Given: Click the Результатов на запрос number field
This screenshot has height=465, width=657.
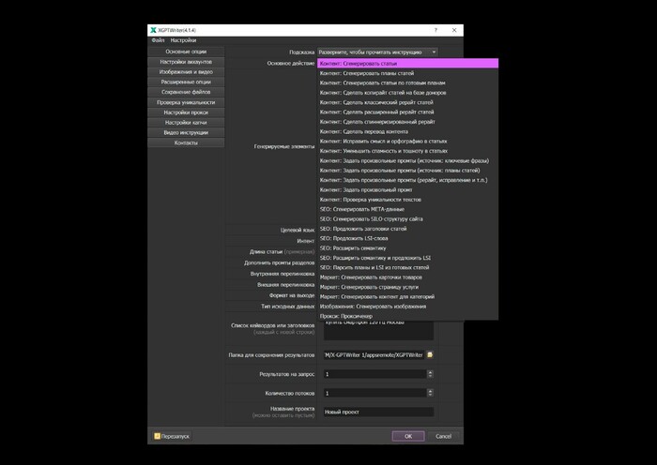Looking at the screenshot, I should pyautogui.click(x=375, y=374).
